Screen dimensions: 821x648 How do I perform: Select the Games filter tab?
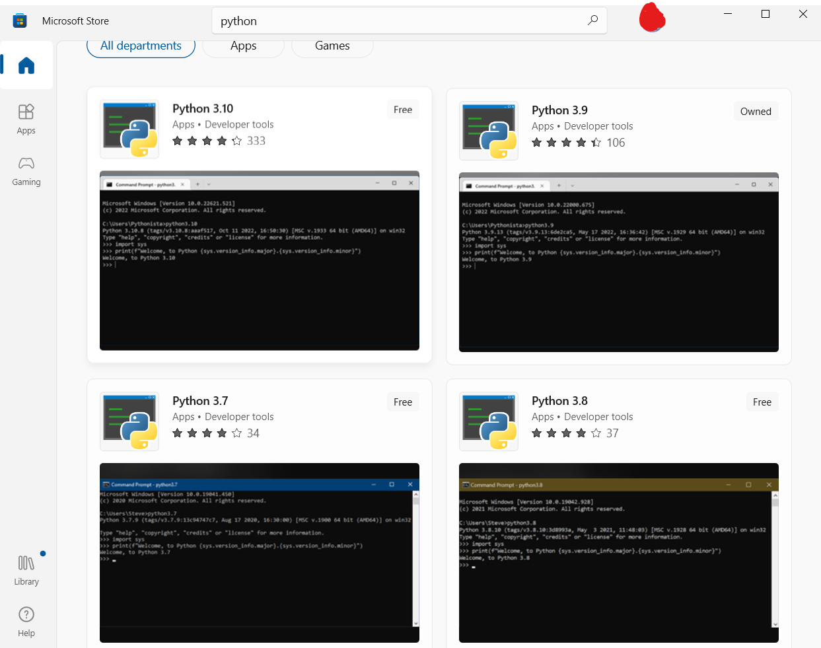[x=332, y=46]
